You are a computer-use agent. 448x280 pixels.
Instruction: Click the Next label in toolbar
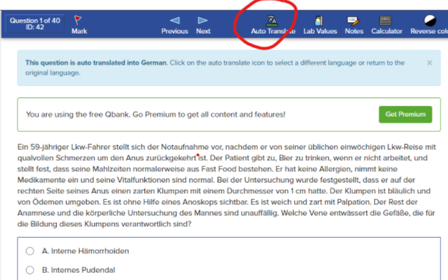coord(203,32)
